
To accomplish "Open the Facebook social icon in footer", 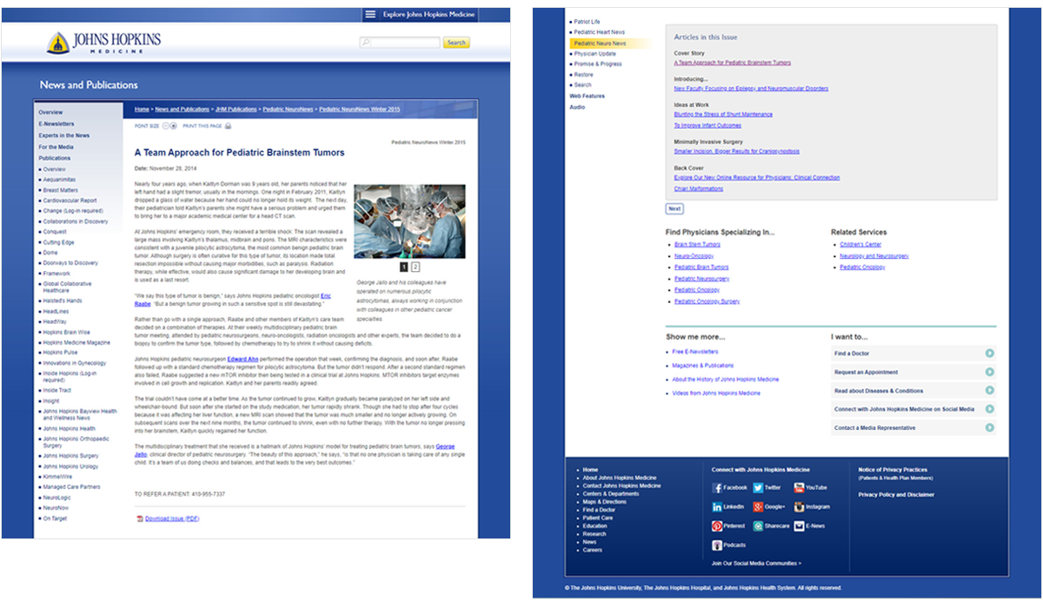I will (x=717, y=488).
